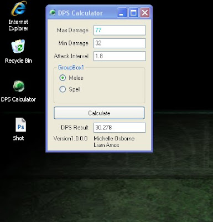Focus the Max Damage input field

pyautogui.click(x=120, y=30)
